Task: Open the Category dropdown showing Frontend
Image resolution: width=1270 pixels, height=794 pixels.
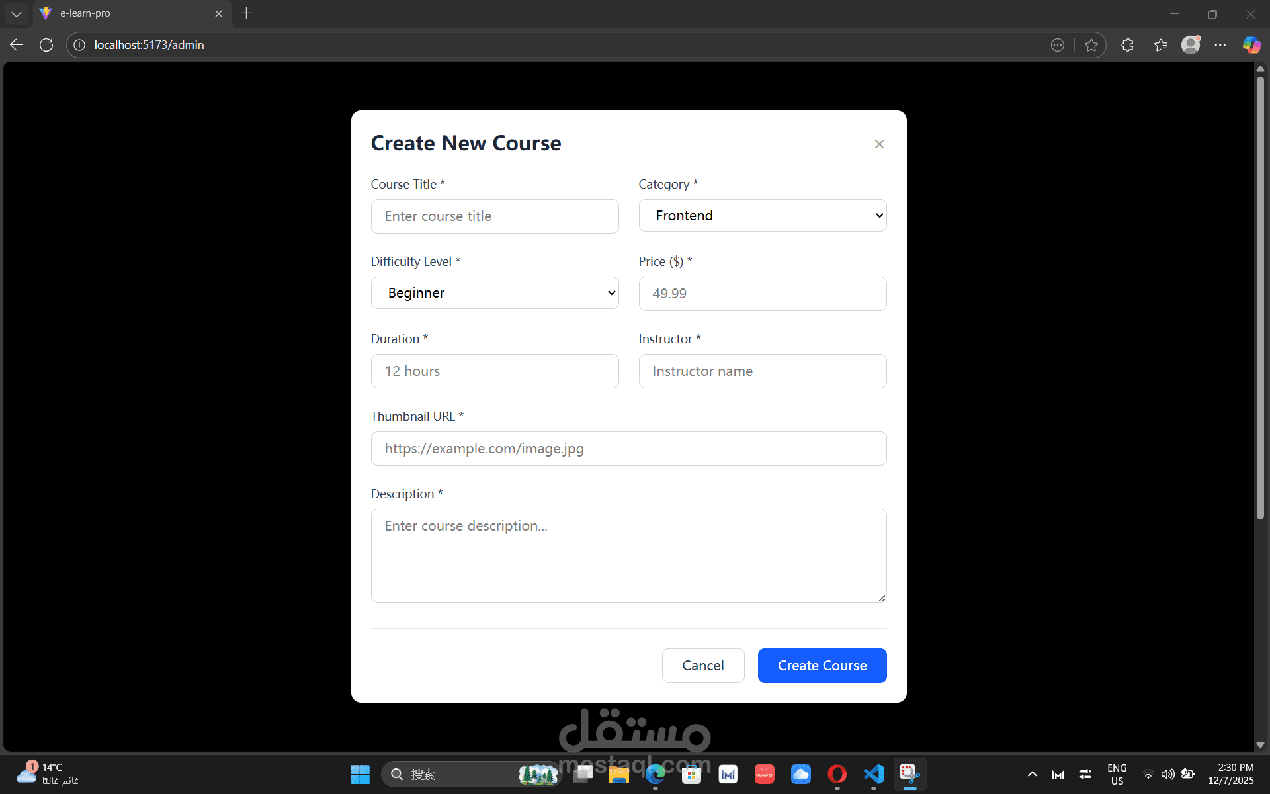Action: click(x=762, y=216)
